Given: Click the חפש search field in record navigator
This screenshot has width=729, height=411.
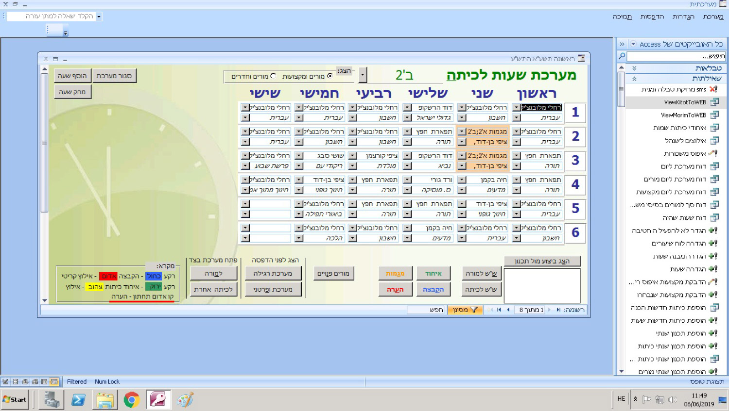Looking at the screenshot, I should 426,310.
